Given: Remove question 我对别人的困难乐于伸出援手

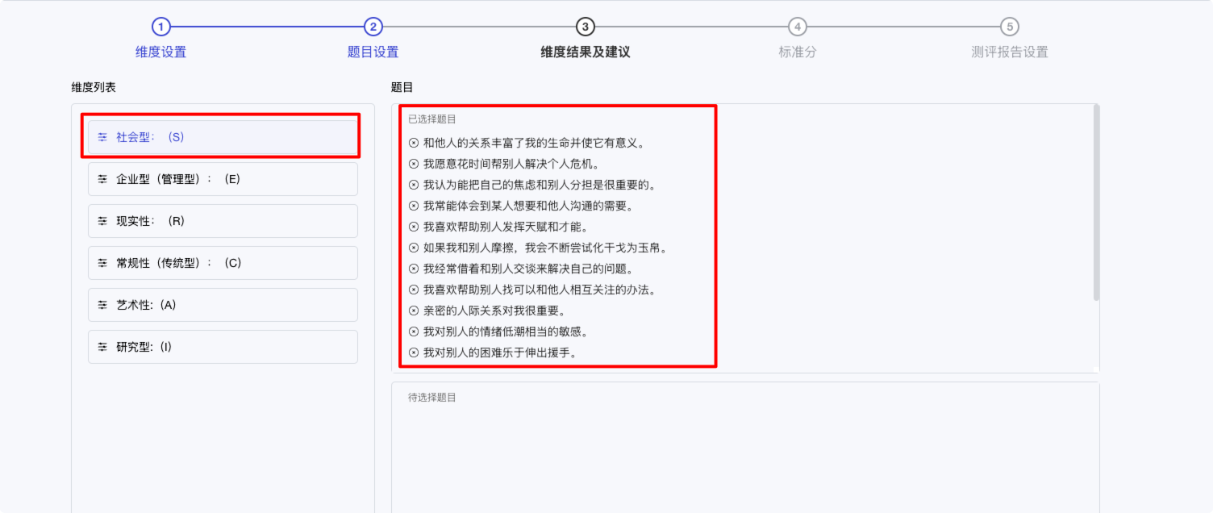Looking at the screenshot, I should click(414, 352).
